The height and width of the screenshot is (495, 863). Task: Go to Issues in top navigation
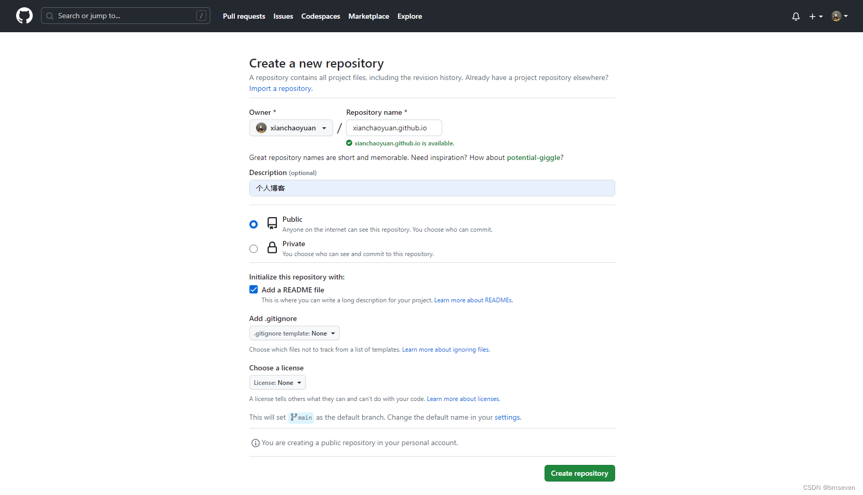[x=283, y=16]
